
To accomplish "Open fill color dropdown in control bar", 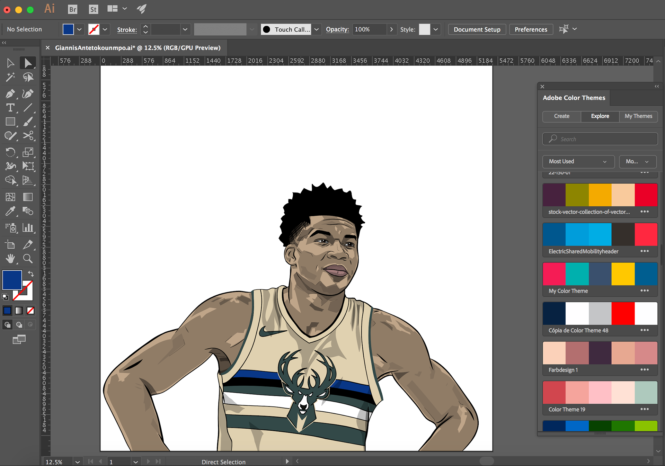I will coord(79,29).
